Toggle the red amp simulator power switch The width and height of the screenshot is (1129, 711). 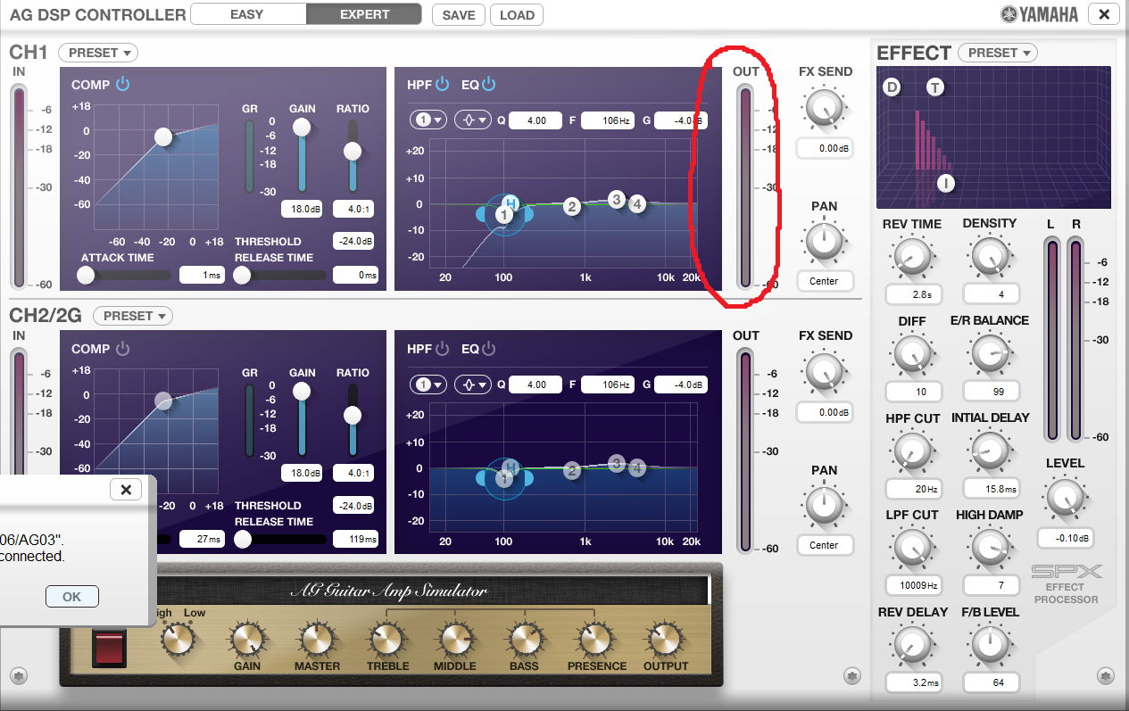tap(108, 649)
